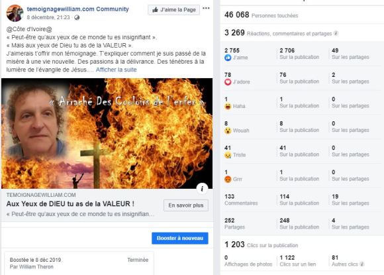Click the Triste sad emoji icon
Screen dimensions: 384x275
tap(228, 155)
